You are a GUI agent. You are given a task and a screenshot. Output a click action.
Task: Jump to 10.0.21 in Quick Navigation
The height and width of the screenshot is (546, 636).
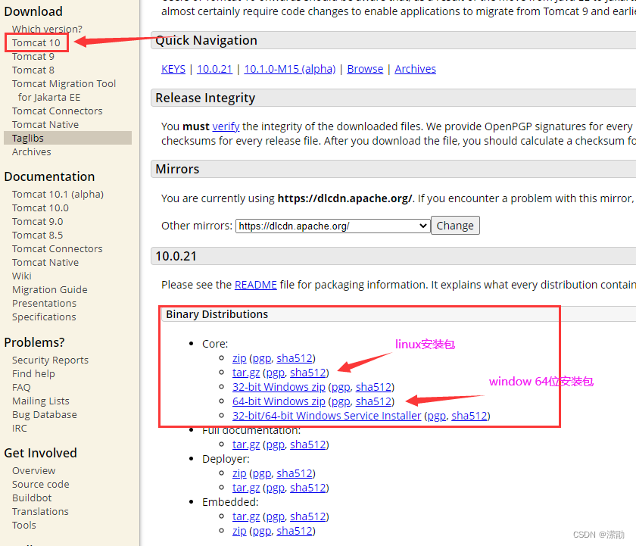(214, 69)
